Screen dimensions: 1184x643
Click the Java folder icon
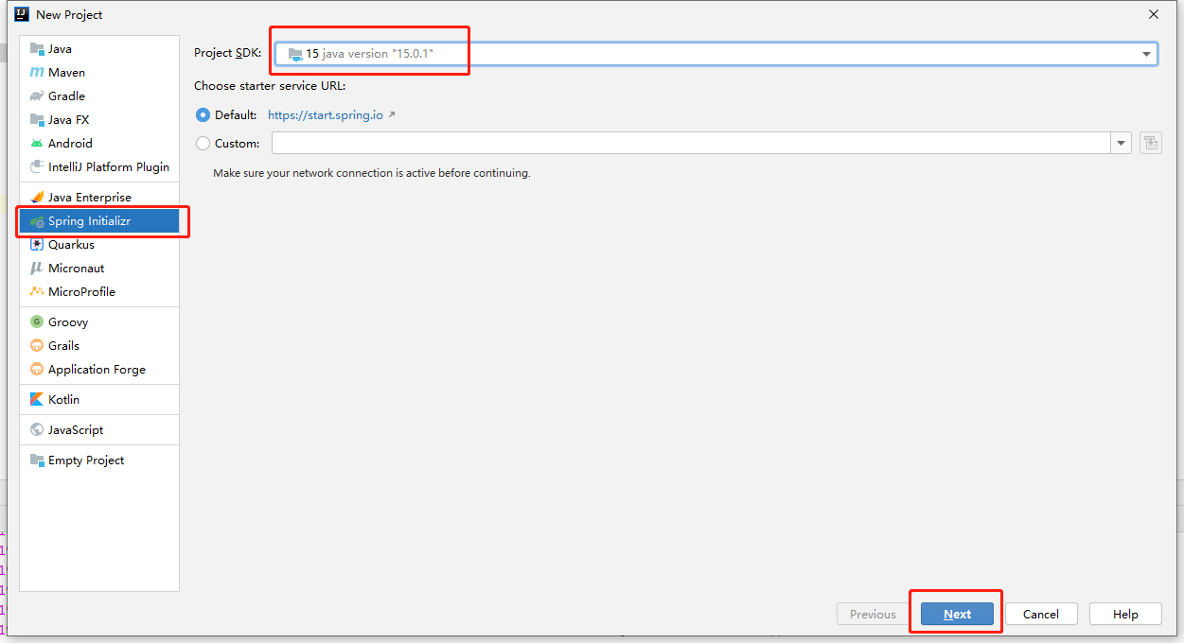click(37, 49)
